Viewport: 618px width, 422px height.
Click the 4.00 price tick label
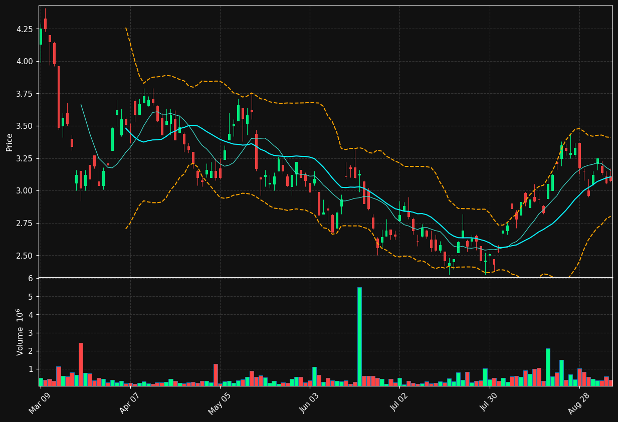click(25, 61)
